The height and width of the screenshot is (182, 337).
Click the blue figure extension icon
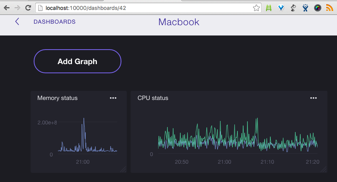point(305,8)
